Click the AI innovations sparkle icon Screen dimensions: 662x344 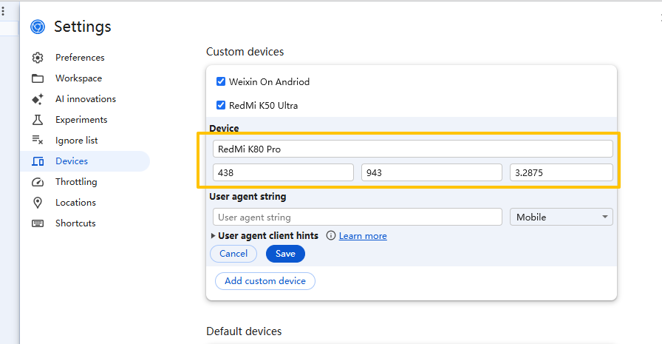click(x=38, y=99)
